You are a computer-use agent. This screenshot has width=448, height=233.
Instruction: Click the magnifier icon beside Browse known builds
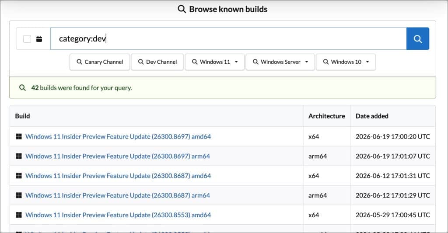(182, 9)
